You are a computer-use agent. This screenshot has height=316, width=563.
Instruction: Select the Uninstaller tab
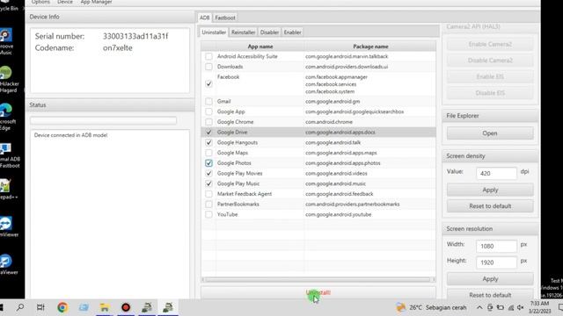[x=214, y=32]
